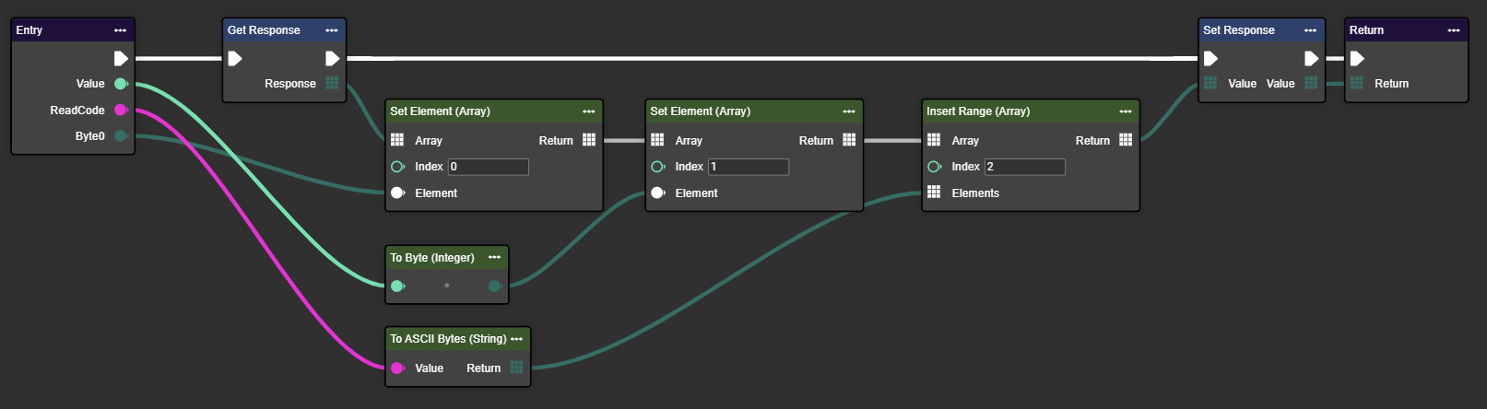Open the To Byte (Integer) ellipsis menu

click(x=494, y=258)
